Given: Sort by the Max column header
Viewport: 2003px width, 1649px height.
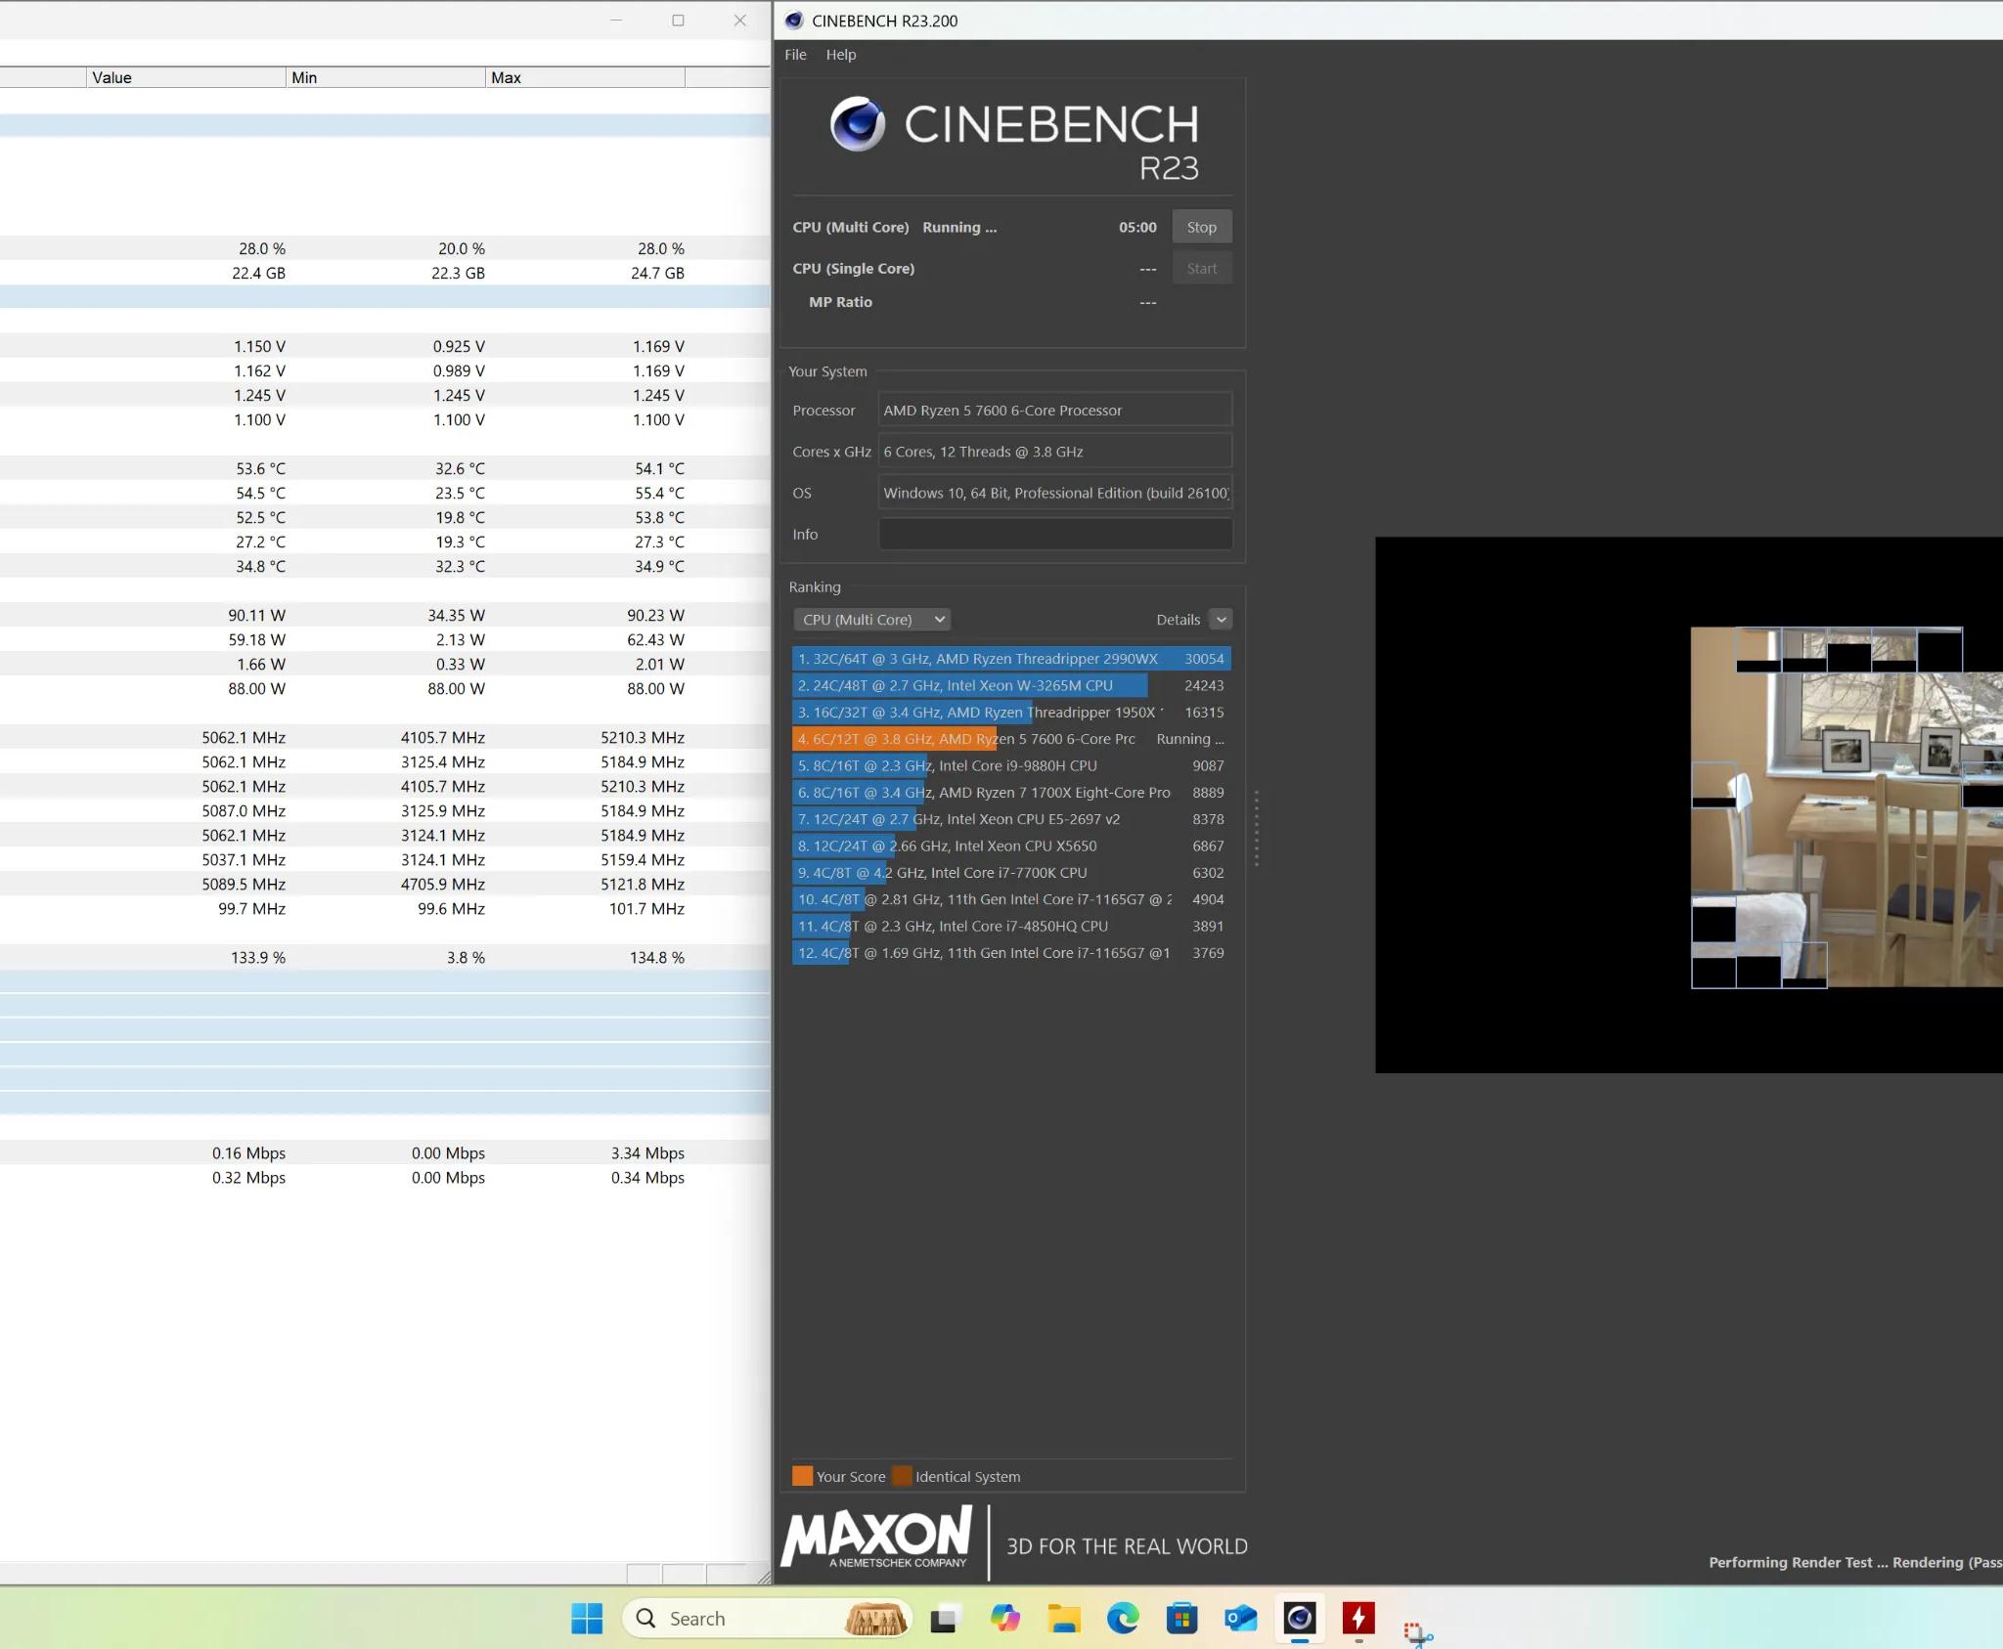Looking at the screenshot, I should 585,77.
